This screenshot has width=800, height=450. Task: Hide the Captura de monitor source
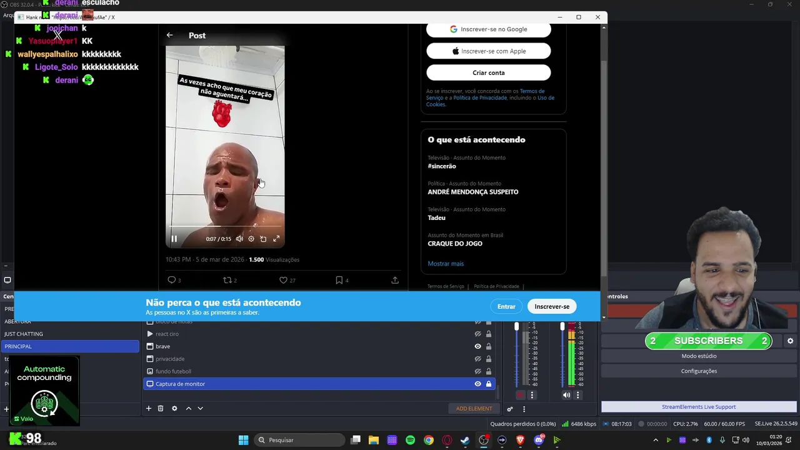point(477,384)
